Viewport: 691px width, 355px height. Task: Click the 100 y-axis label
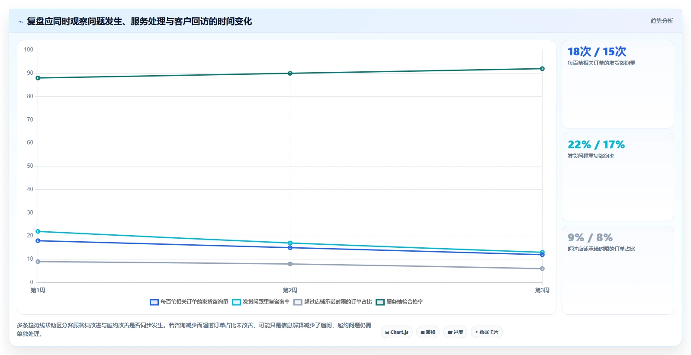tap(29, 50)
